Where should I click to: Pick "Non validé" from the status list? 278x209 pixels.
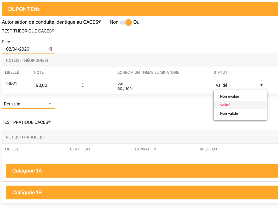(240, 113)
